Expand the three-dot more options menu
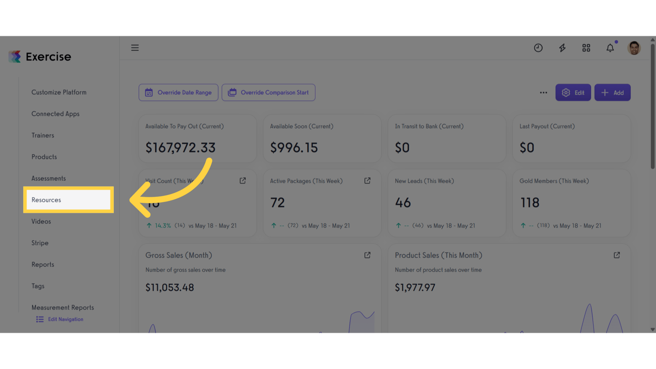This screenshot has height=369, width=656. click(543, 93)
